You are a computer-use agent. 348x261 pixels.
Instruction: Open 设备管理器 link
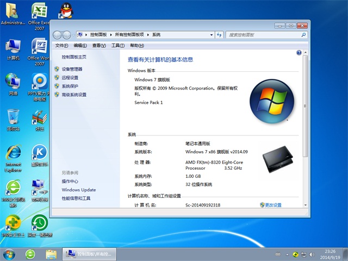point(72,69)
